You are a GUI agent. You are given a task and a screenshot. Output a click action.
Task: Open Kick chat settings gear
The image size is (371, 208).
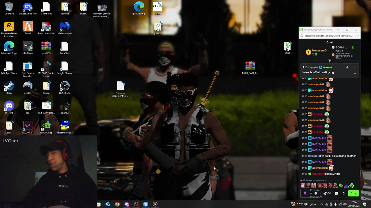(x=343, y=194)
